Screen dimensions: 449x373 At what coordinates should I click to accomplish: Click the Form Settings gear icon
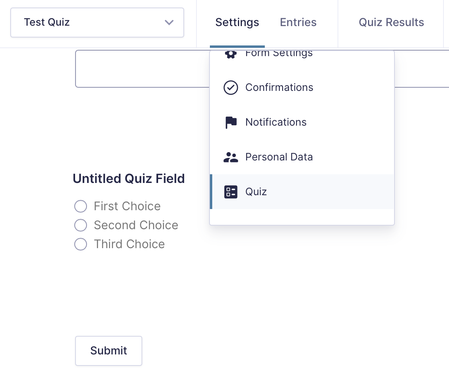pos(231,54)
